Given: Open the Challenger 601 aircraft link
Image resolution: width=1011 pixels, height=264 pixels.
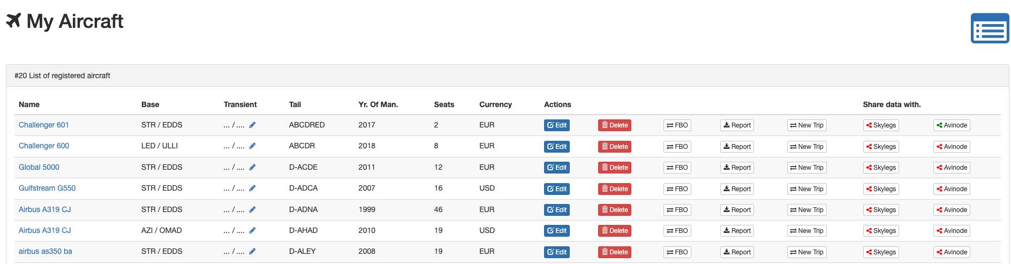Looking at the screenshot, I should pyautogui.click(x=44, y=125).
